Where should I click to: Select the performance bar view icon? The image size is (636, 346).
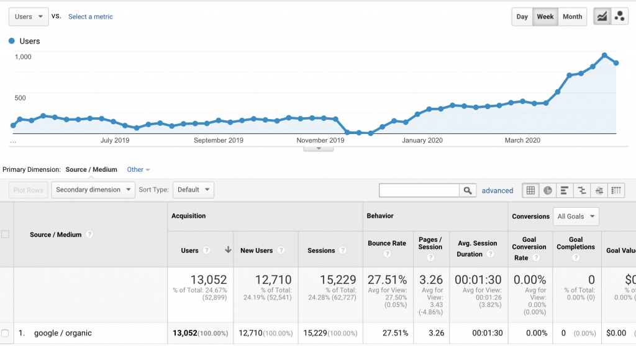coord(564,190)
